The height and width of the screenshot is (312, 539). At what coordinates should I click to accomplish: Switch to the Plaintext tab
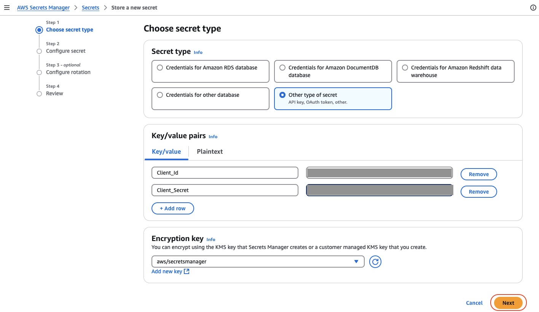(x=210, y=151)
